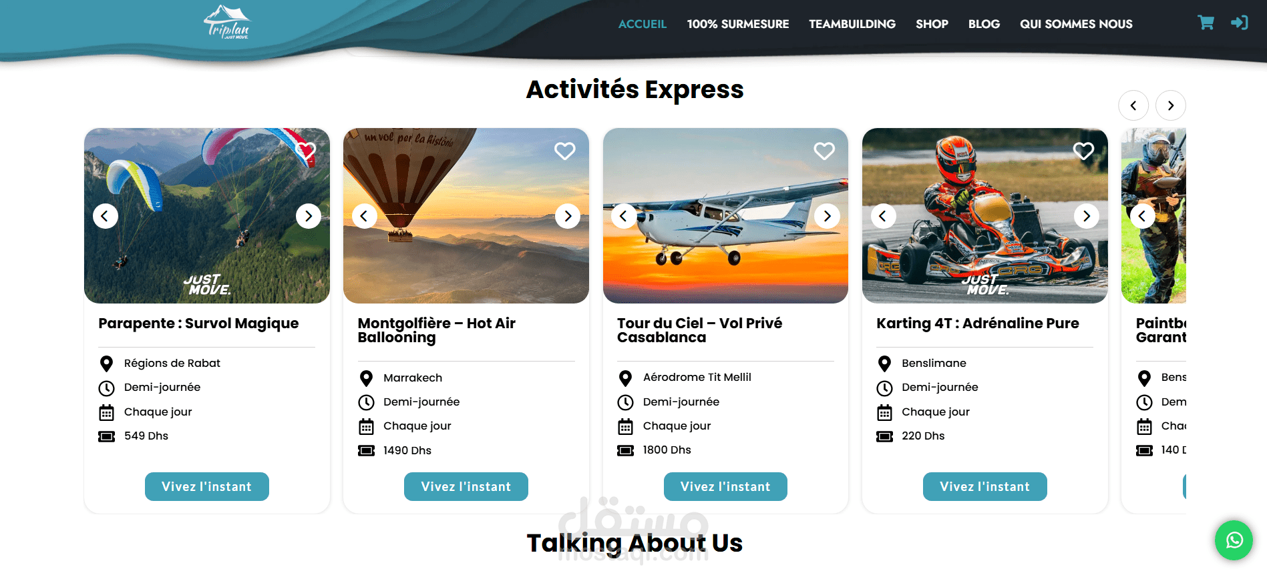Like the Karting 4T card heart
Image resolution: width=1267 pixels, height=577 pixels.
1083,151
